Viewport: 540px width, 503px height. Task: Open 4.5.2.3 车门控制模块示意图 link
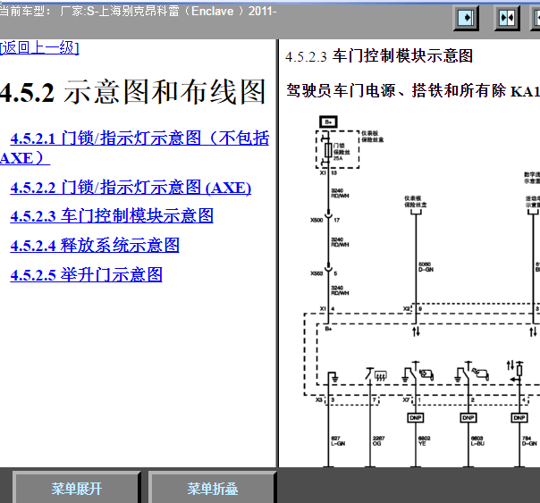[x=112, y=216]
